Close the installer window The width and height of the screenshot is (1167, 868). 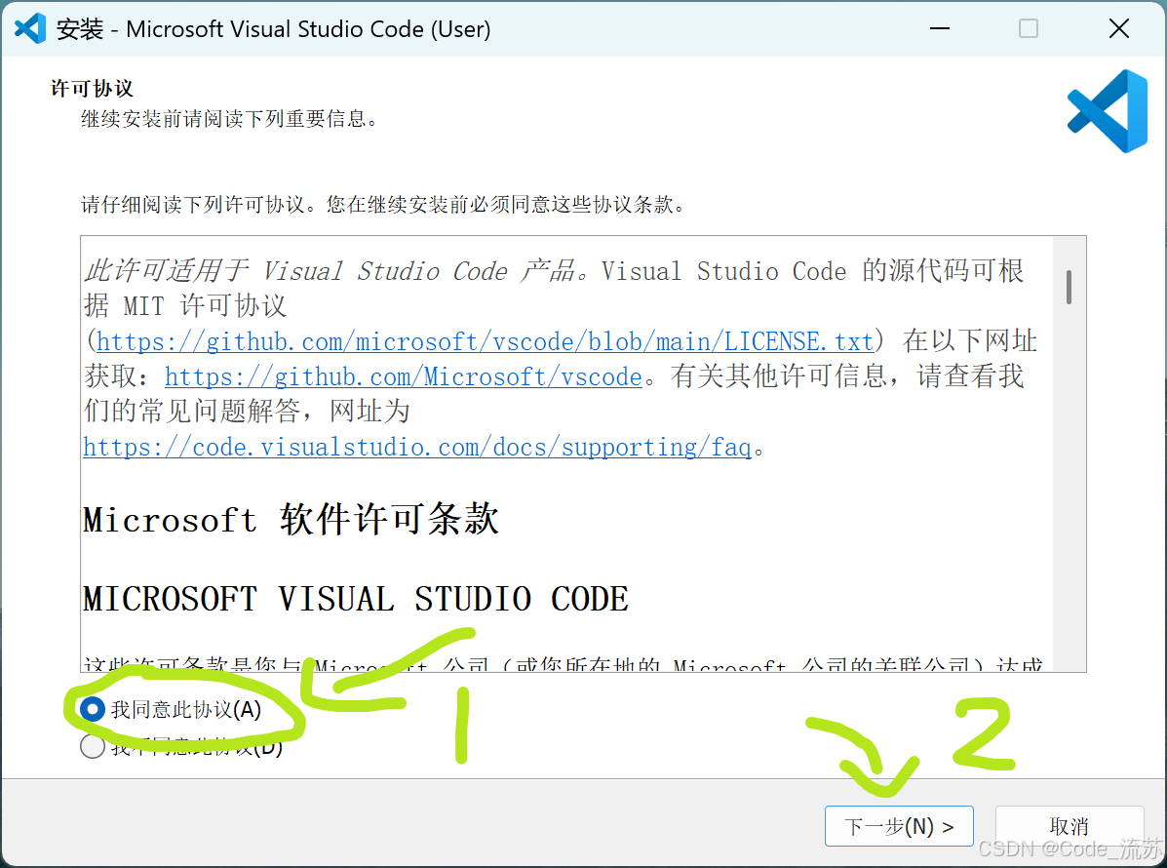[x=1118, y=29]
